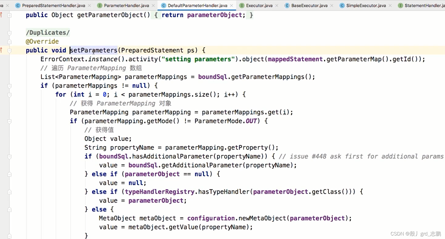Select the DefaultParameterHandler.java tab
The image size is (445, 239).
198,5
